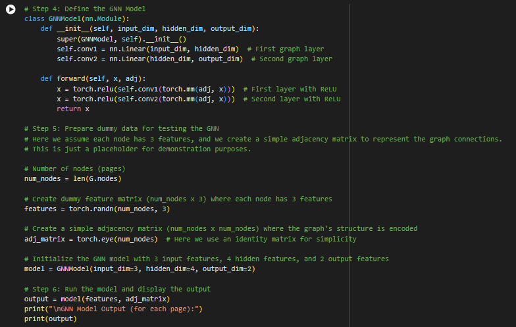Image resolution: width=516 pixels, height=327 pixels.
Task: Click the '# Second graph layer' comment
Action: (x=292, y=59)
